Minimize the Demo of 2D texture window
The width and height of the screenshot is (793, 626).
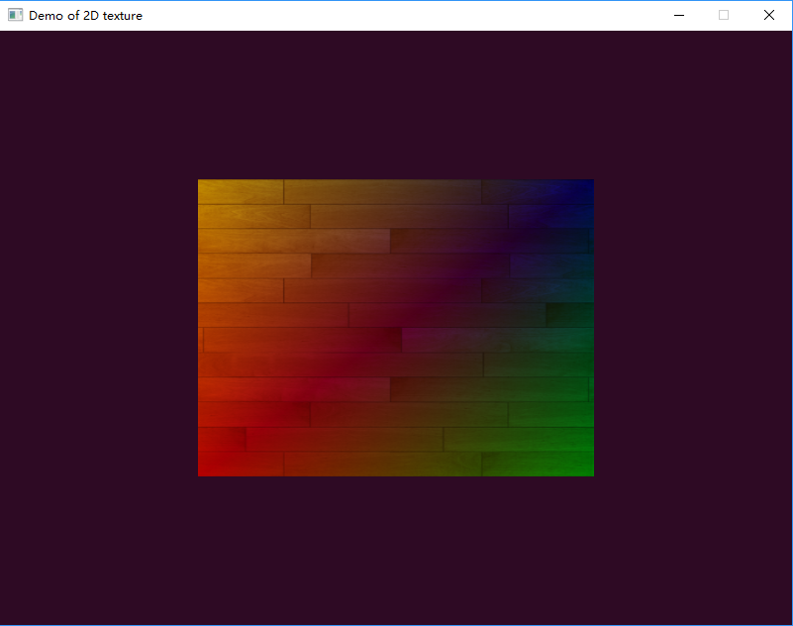click(x=679, y=15)
